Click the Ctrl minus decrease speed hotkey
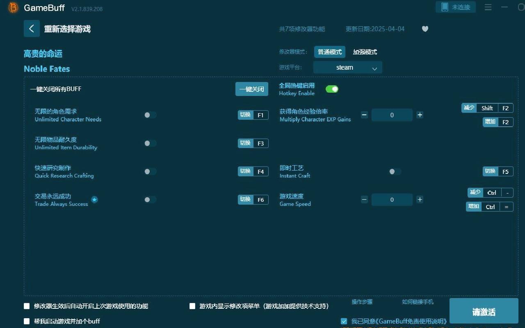 point(491,193)
